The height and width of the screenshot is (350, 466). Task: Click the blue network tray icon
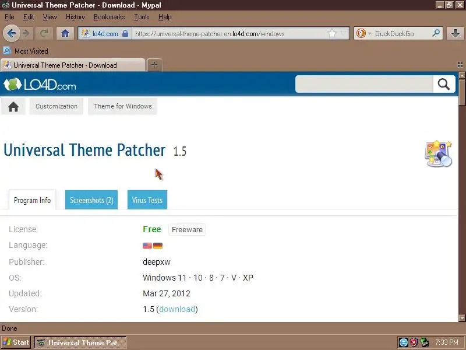pos(403,342)
